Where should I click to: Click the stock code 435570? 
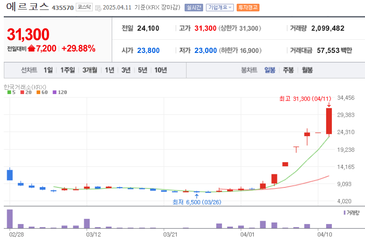[x=62, y=8]
